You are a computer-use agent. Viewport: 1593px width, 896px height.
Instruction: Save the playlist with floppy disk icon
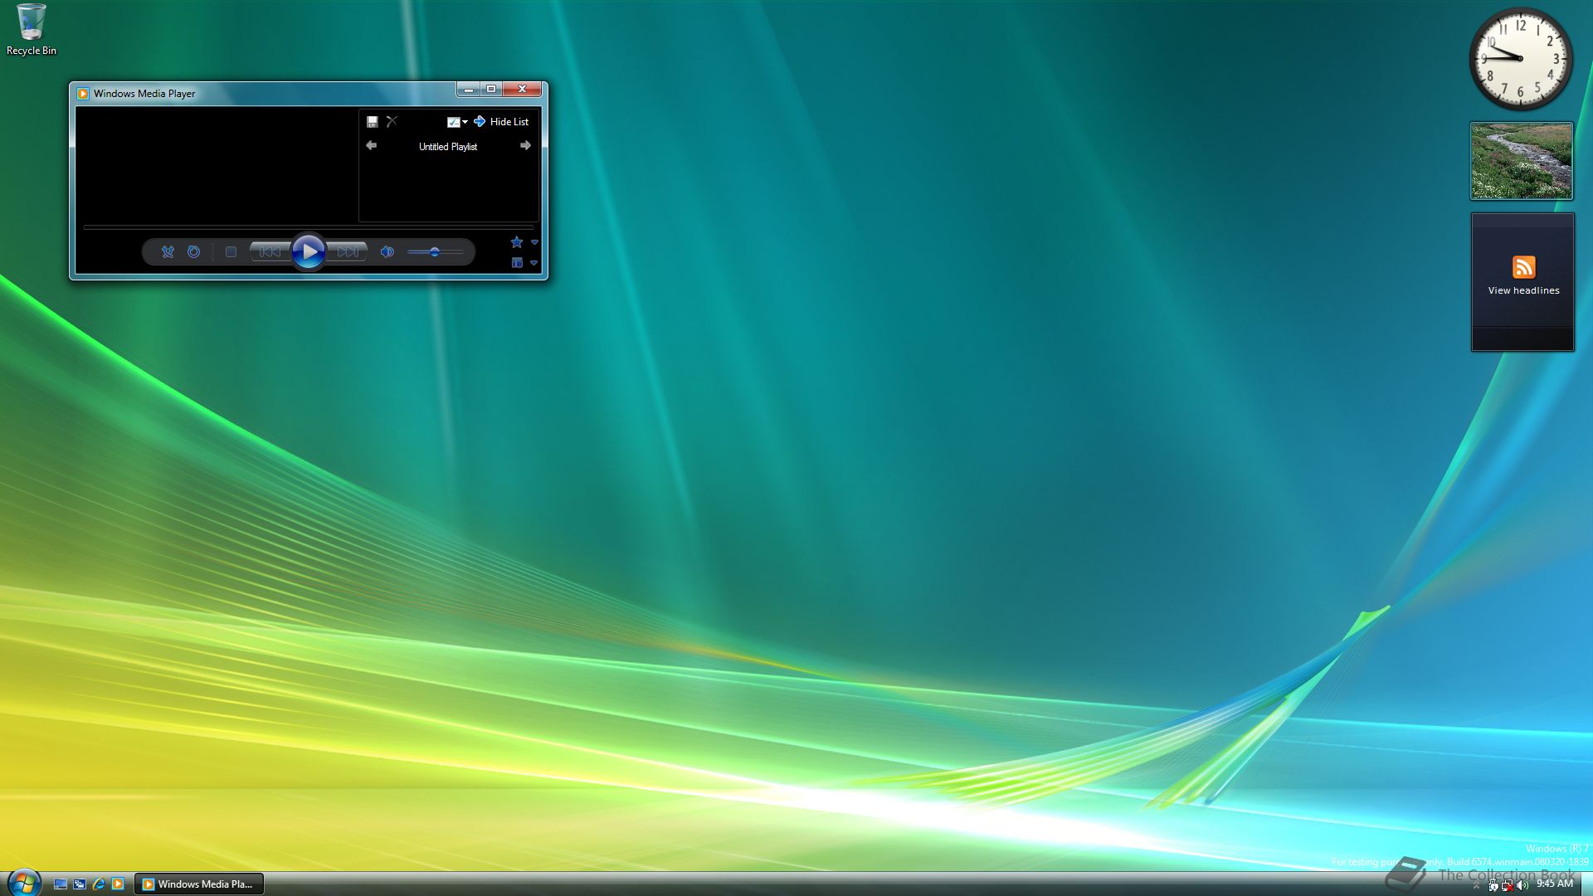click(373, 122)
